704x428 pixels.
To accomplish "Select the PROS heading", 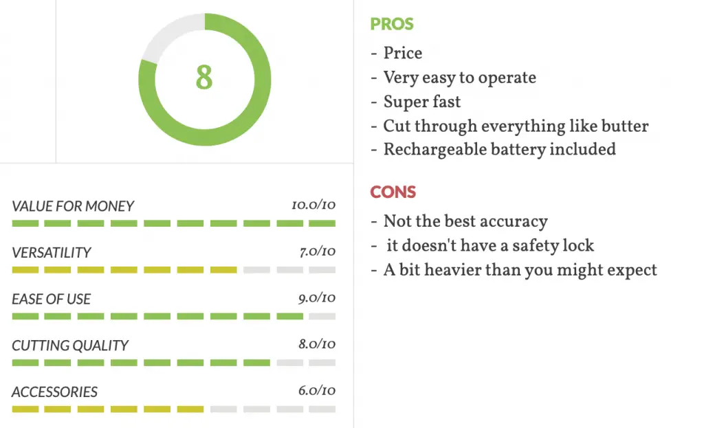I will click(x=391, y=24).
